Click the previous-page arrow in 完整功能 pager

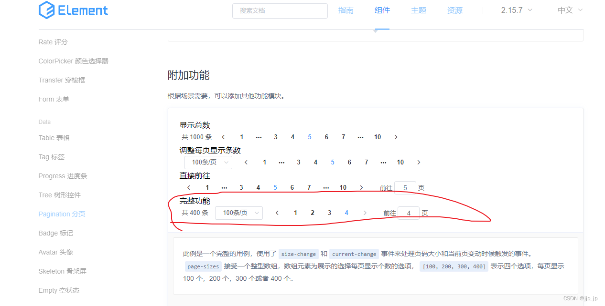click(277, 213)
